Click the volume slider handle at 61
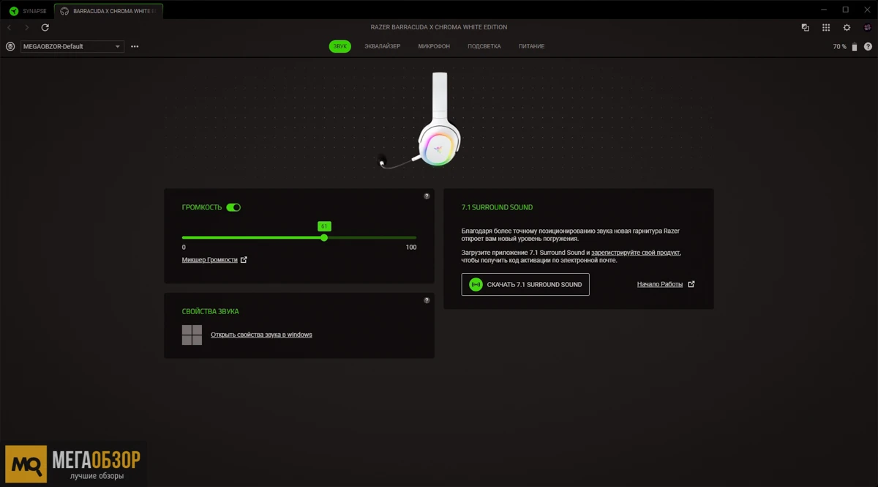 pyautogui.click(x=324, y=237)
